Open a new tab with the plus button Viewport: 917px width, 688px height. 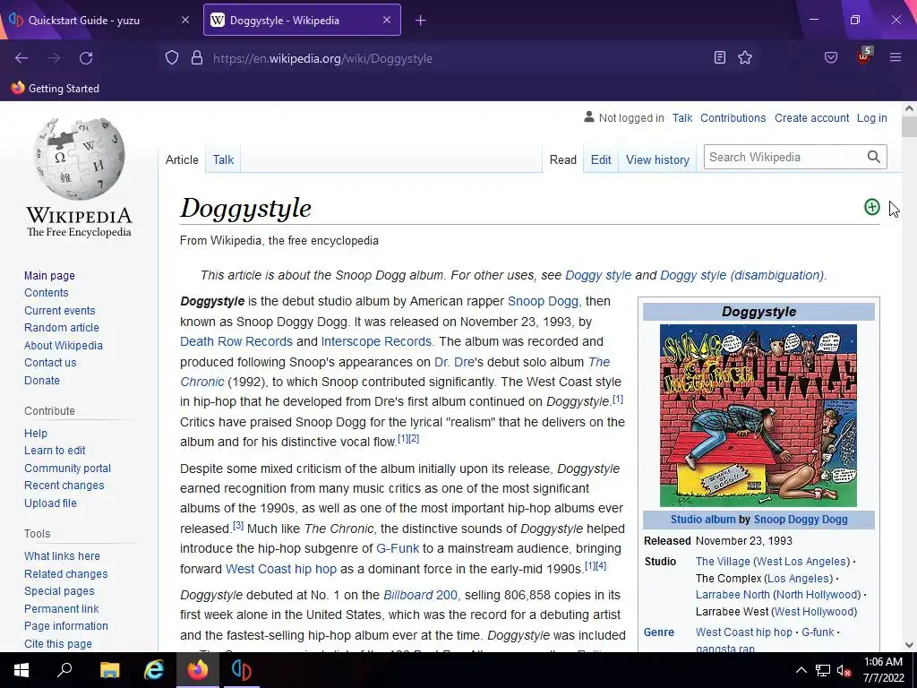click(x=421, y=21)
